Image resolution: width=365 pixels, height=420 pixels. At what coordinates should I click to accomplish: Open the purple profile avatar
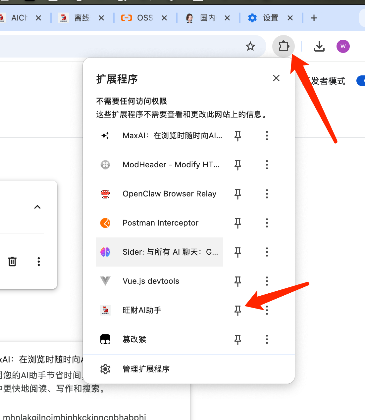[343, 46]
